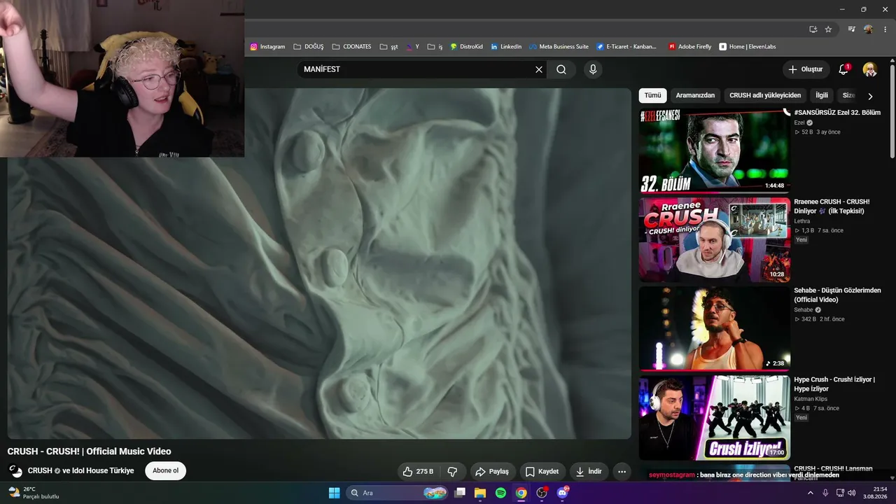Open the E-Ticaret Kanban bookmark
Image resolution: width=896 pixels, height=504 pixels.
coord(626,47)
